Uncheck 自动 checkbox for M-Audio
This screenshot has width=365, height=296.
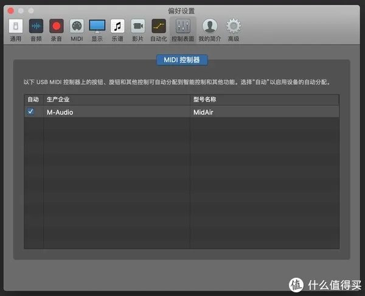tap(30, 111)
